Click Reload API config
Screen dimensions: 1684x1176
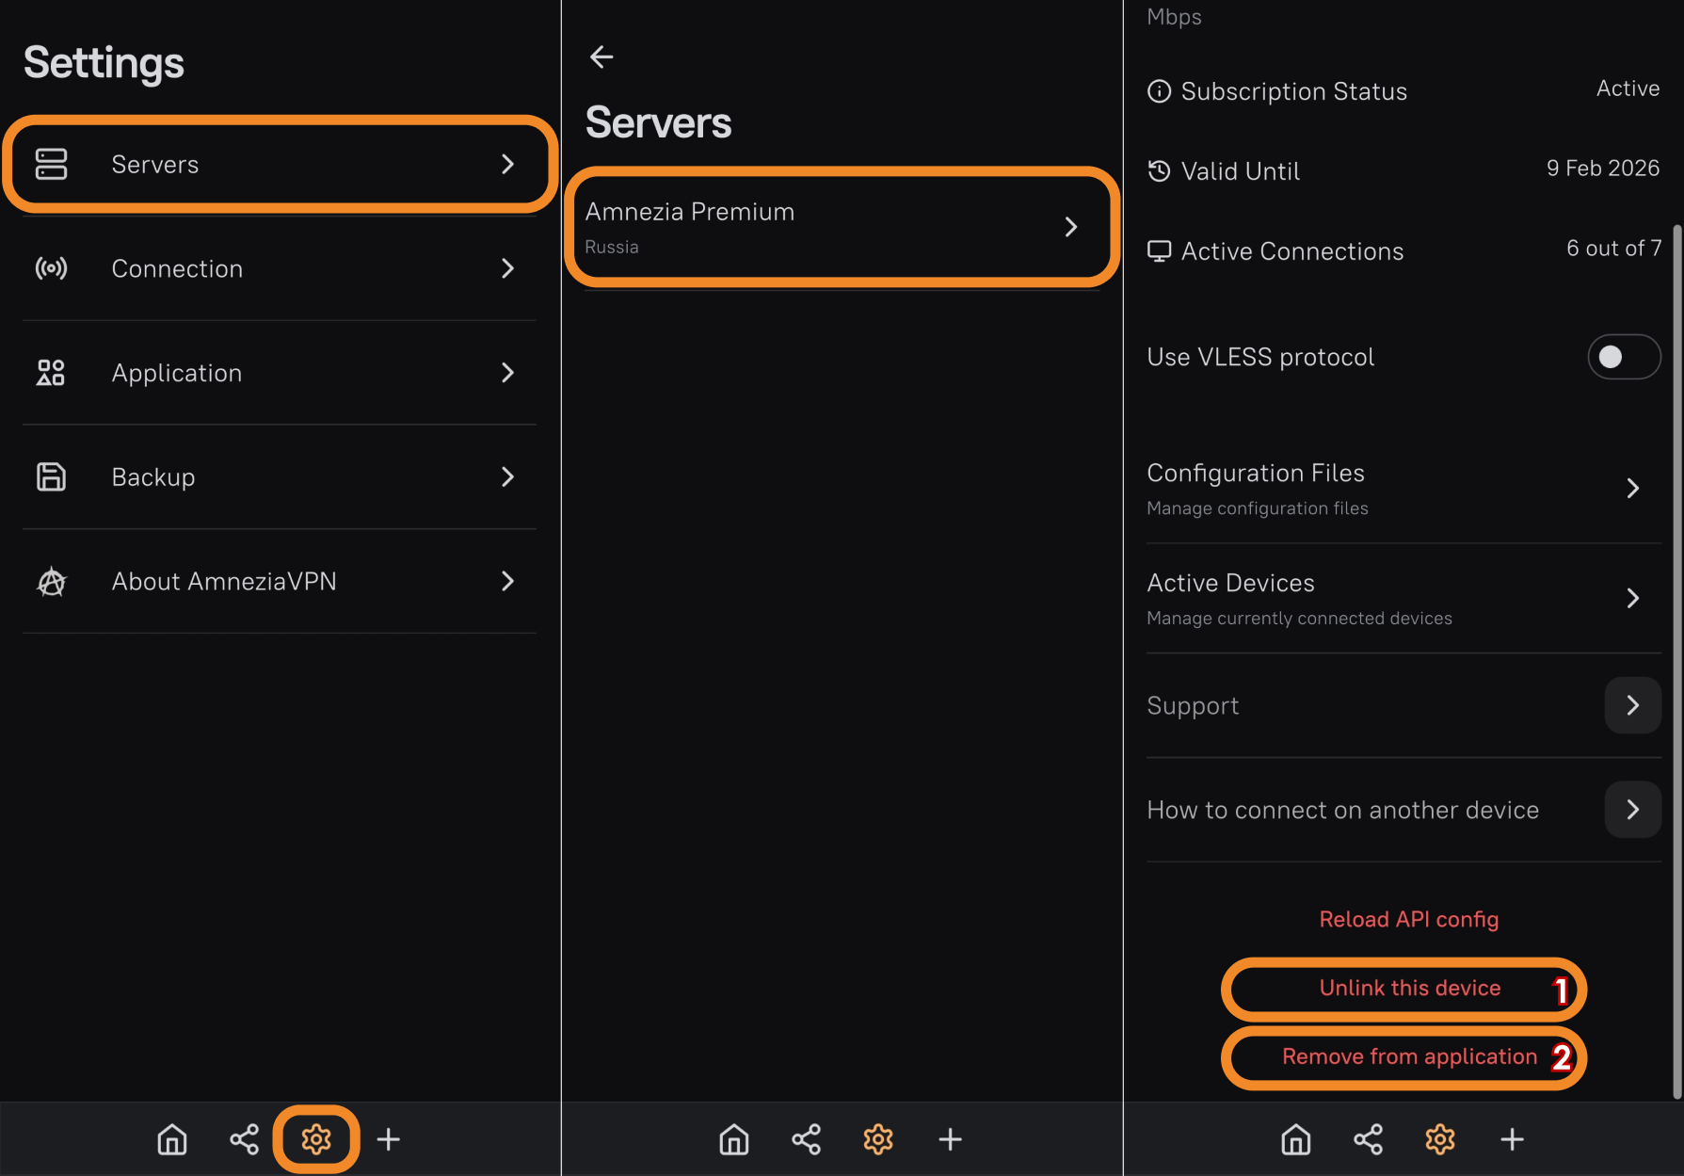(1408, 919)
